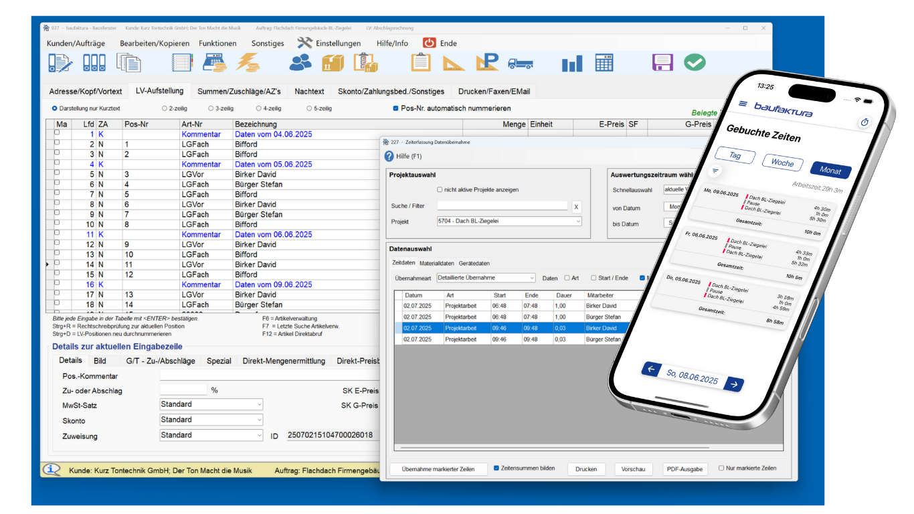914x514 pixels.
Task: Switch to the Drucken/Faxen/EMail tab
Action: tap(494, 91)
